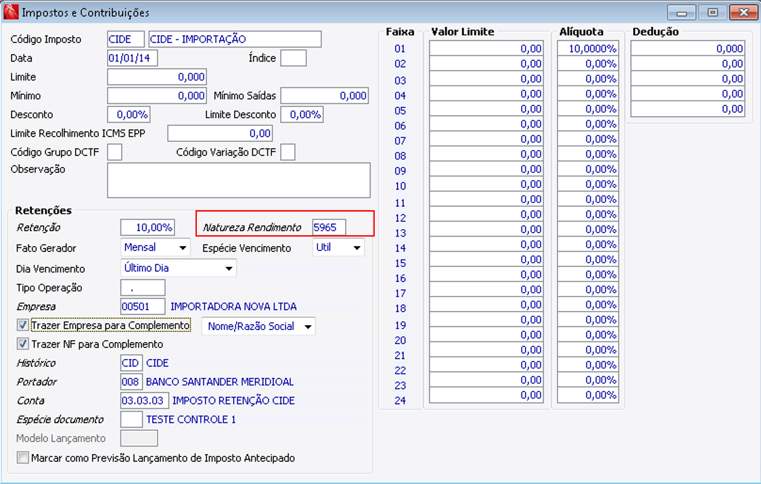The height and width of the screenshot is (484, 761).
Task: Click the CIDE - IMPORTAÇÃO description field
Action: pyautogui.click(x=235, y=39)
